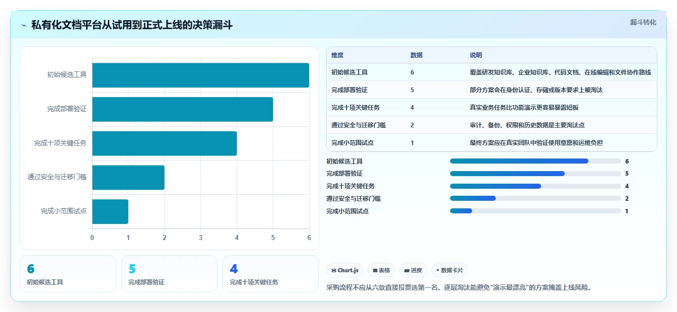Select the Chart.js chip
Image resolution: width=677 pixels, height=312 pixels.
[345, 270]
